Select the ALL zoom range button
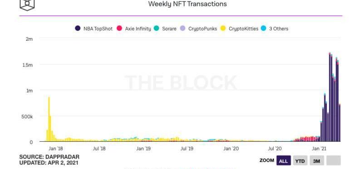Image resolution: width=363 pixels, height=169 pixels. pyautogui.click(x=283, y=161)
